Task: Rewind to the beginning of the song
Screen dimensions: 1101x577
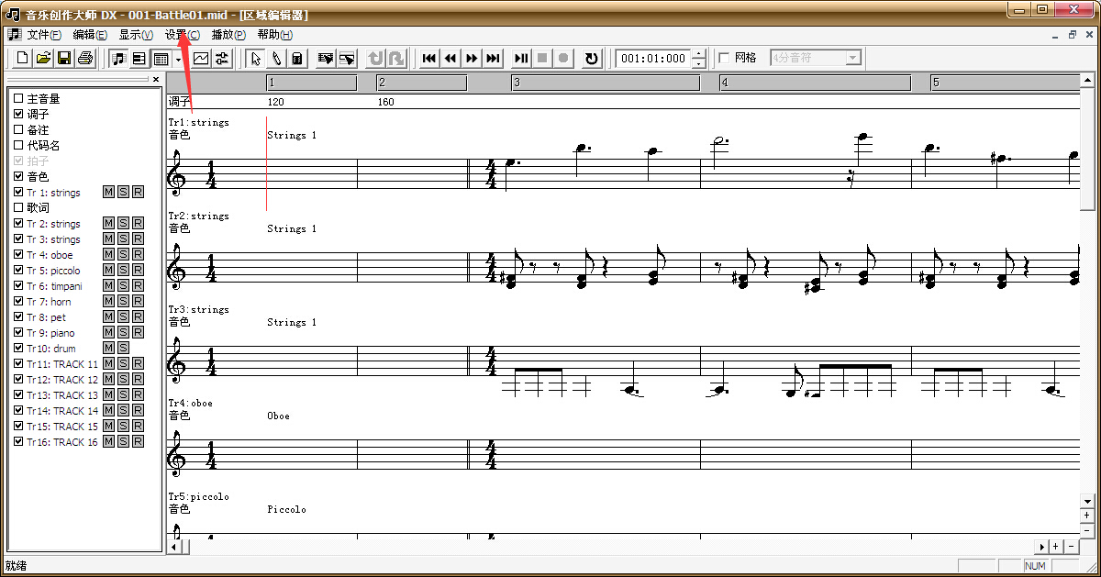Action: point(428,59)
